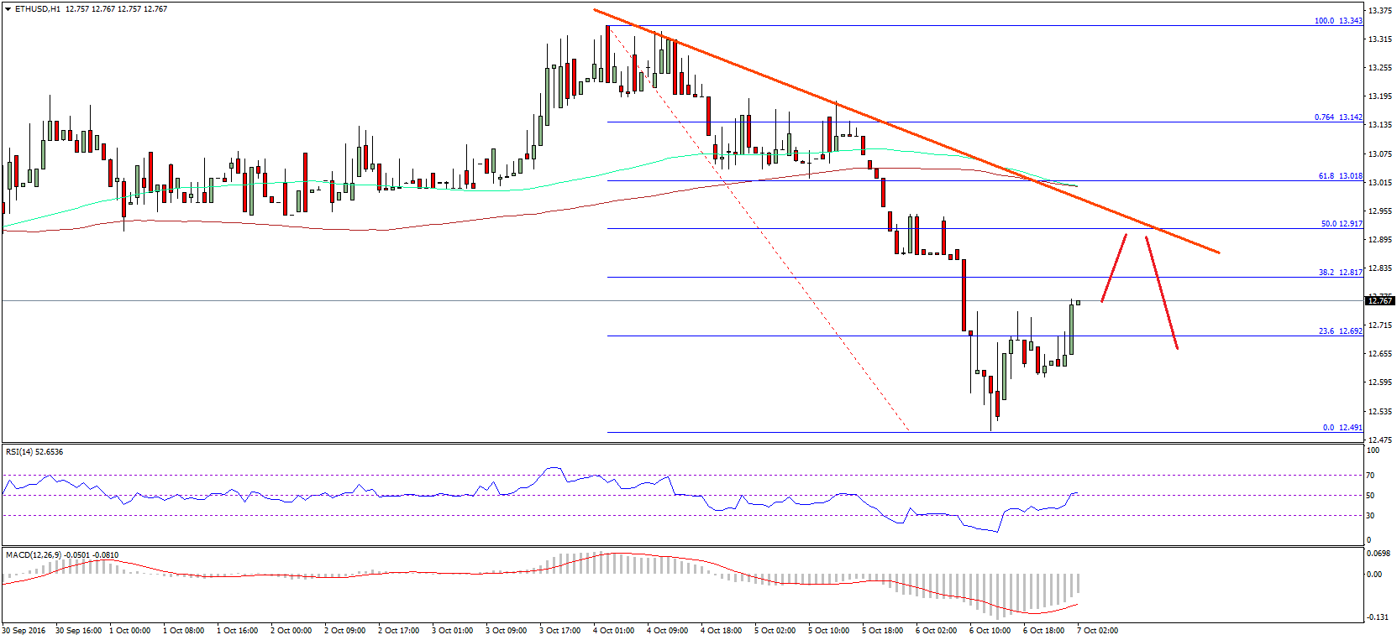Click the OHLC values 12.757 12.767 12.757 12.767
The height and width of the screenshot is (640, 1397).
tap(116, 9)
